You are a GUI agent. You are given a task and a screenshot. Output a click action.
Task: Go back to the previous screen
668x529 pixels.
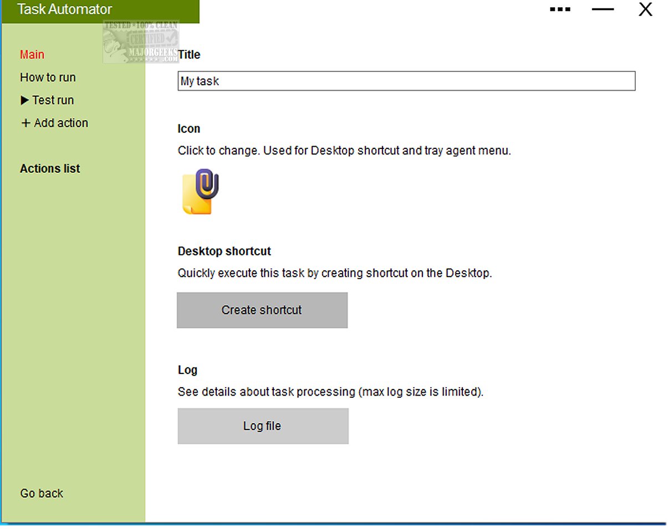41,493
